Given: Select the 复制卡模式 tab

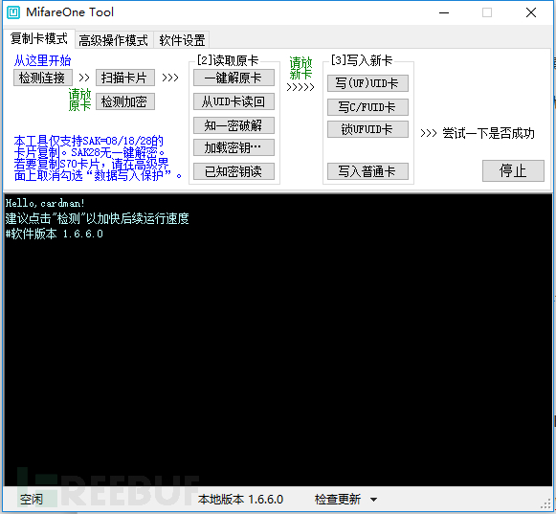Looking at the screenshot, I should (x=39, y=38).
